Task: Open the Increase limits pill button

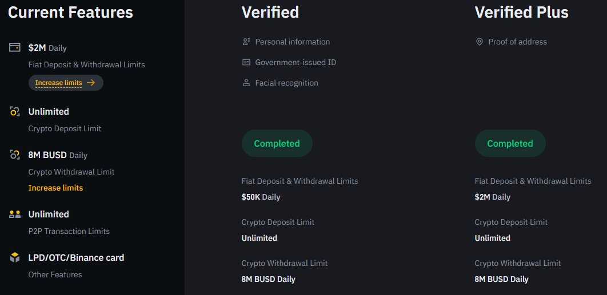Action: coord(66,83)
